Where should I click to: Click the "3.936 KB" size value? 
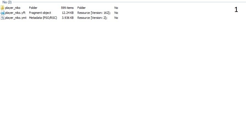(x=68, y=18)
